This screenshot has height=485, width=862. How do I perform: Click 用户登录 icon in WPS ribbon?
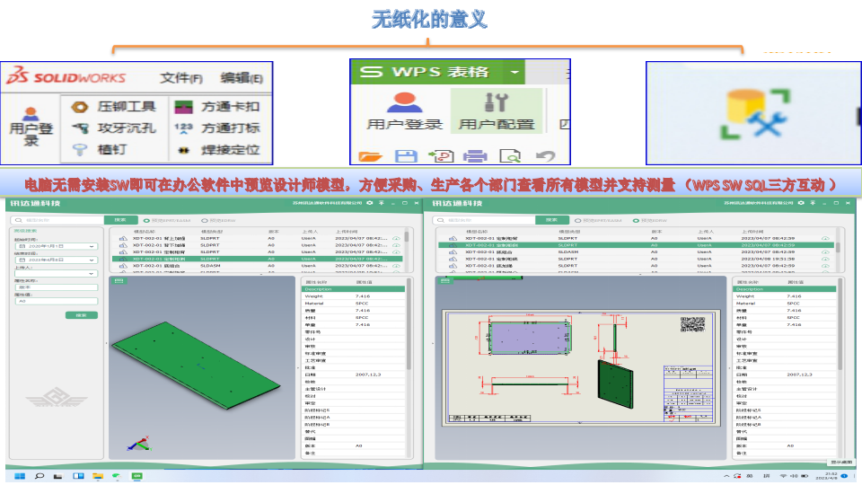[404, 111]
